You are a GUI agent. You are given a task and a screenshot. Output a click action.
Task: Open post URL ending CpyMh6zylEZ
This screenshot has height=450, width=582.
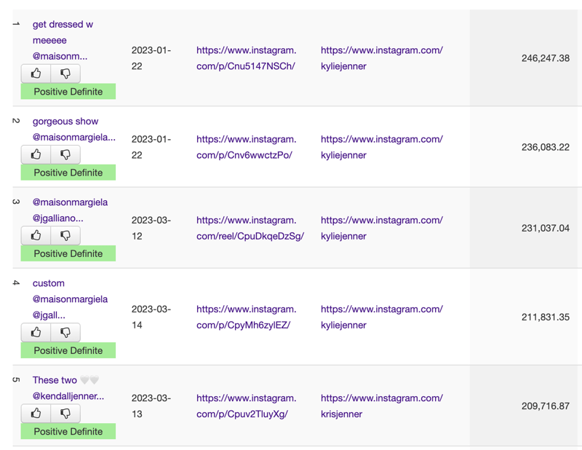(246, 317)
